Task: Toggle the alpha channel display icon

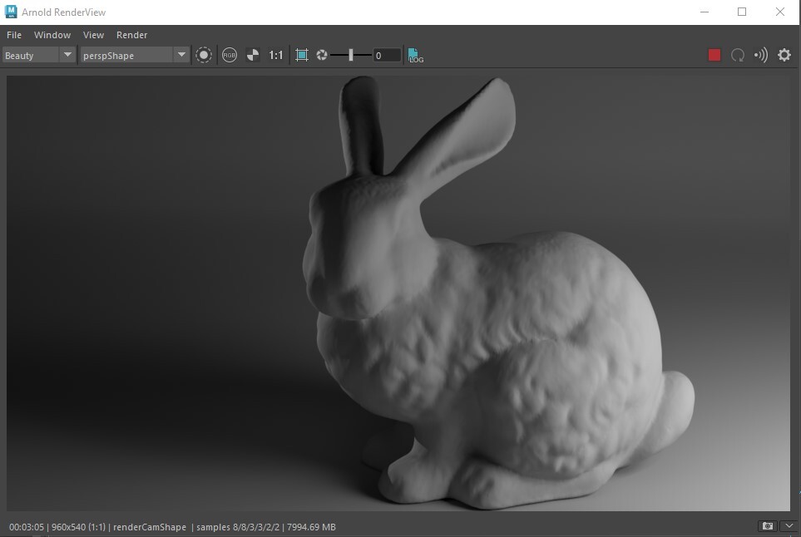Action: (253, 56)
